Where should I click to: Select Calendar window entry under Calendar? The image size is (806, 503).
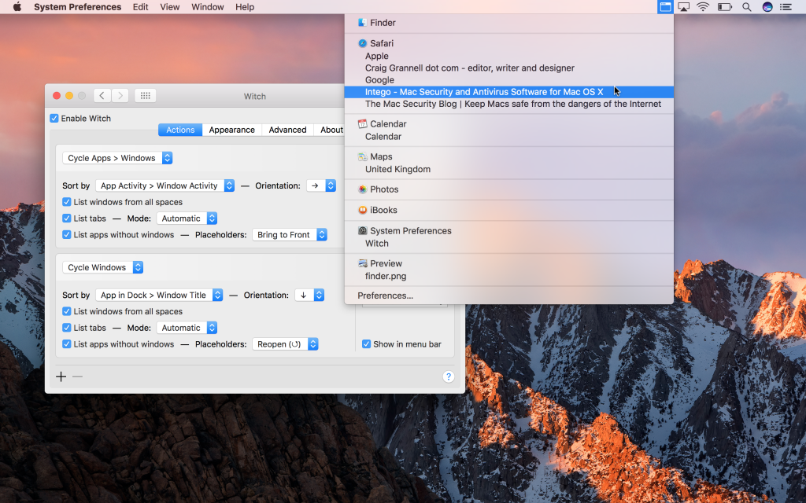click(x=509, y=137)
